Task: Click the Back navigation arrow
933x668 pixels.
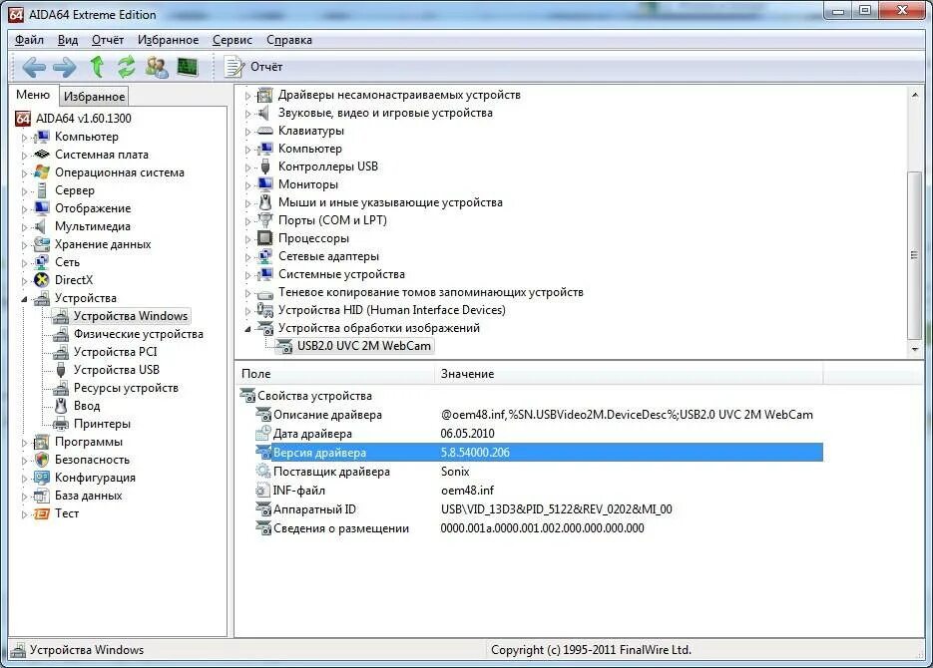Action: [33, 67]
